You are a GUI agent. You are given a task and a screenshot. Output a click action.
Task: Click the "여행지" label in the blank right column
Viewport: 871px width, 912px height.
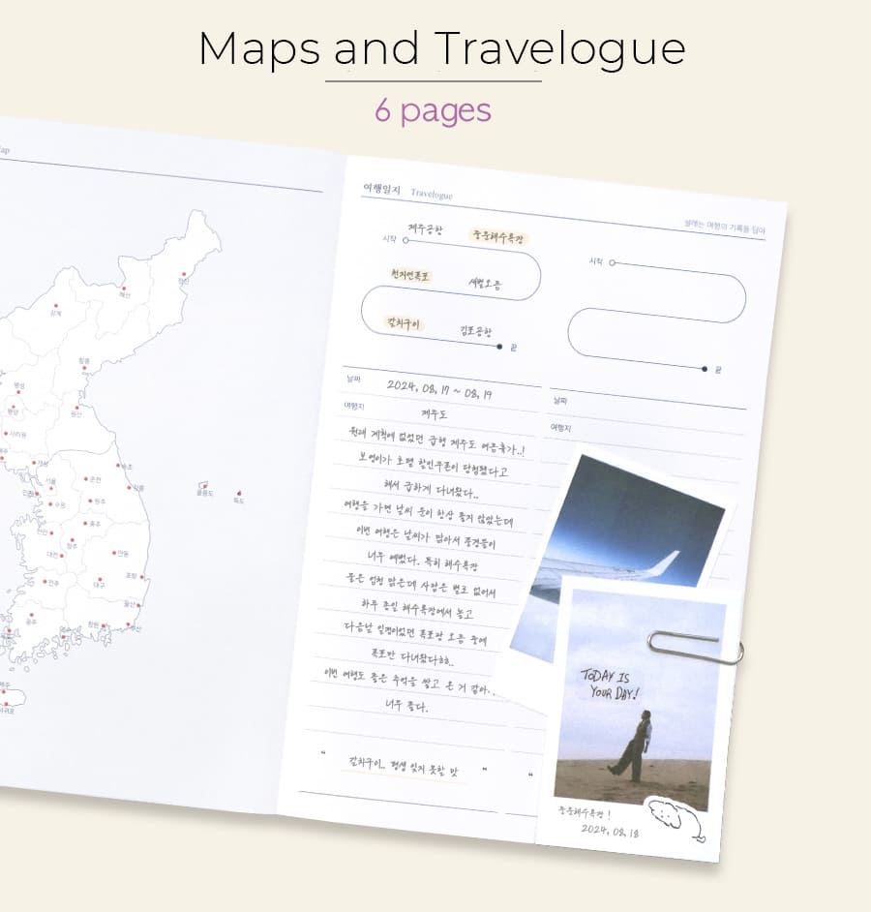[561, 428]
